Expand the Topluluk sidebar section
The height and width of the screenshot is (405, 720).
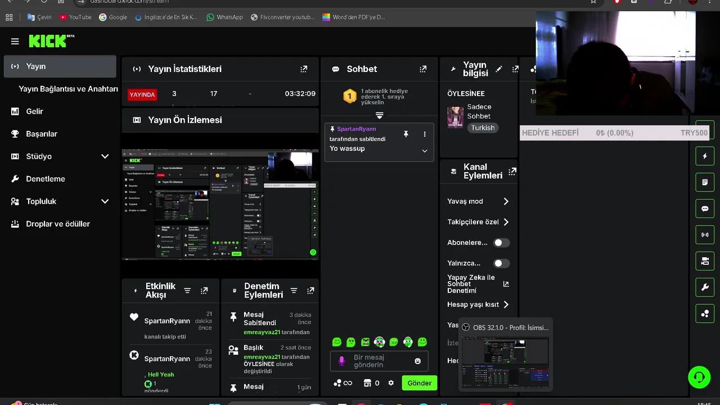click(105, 201)
